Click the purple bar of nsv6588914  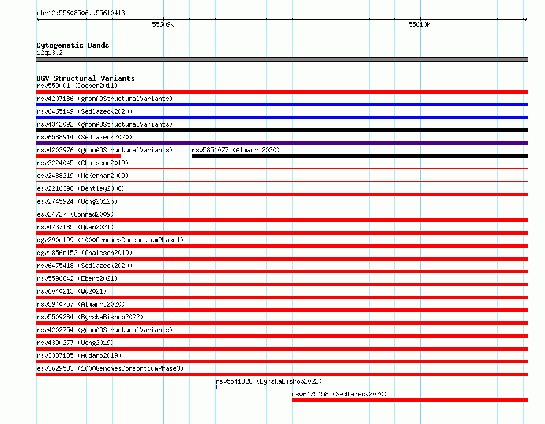pyautogui.click(x=282, y=143)
